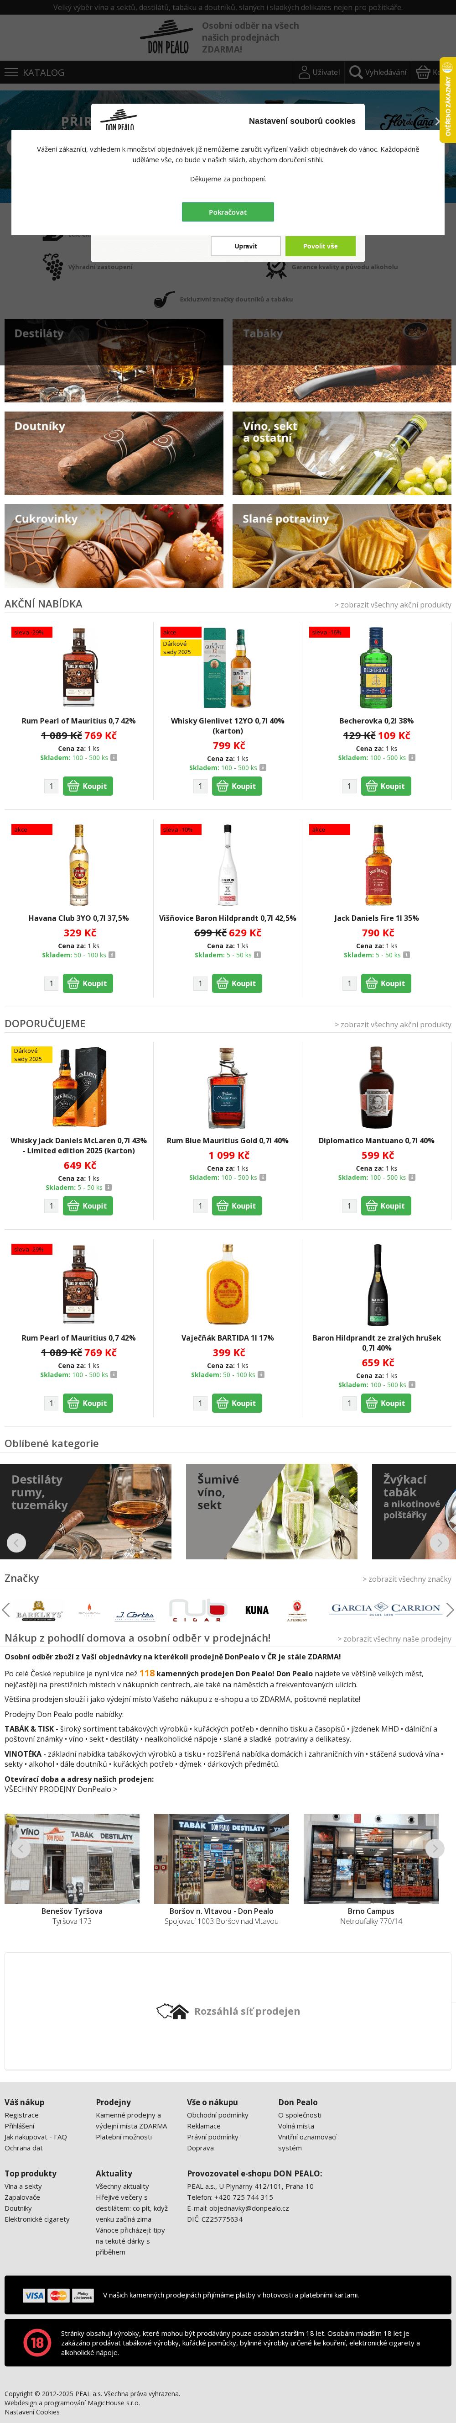Screen dimensions: 456x2424
Task: Click the Uživatel account icon
Action: click(304, 73)
